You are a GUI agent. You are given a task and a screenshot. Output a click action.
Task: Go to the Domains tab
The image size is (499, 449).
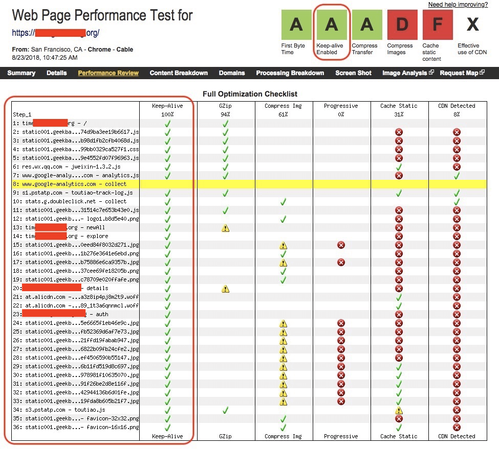tap(232, 73)
